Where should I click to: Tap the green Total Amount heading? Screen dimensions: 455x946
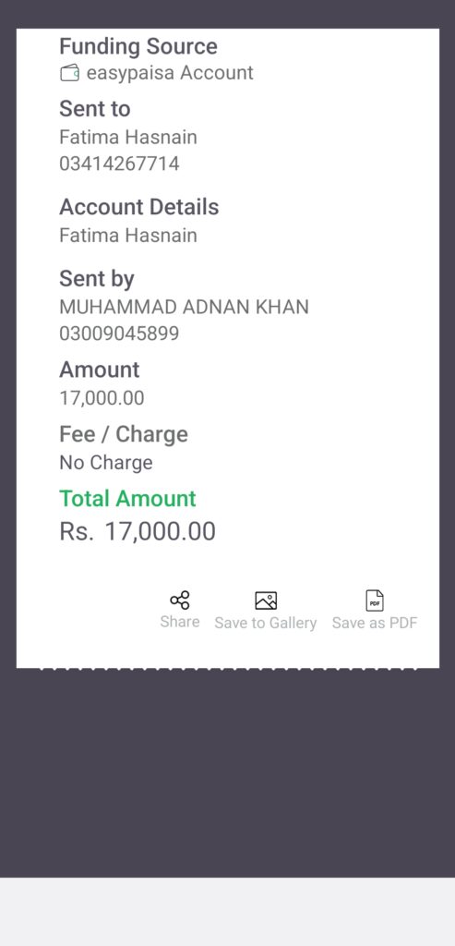[127, 499]
